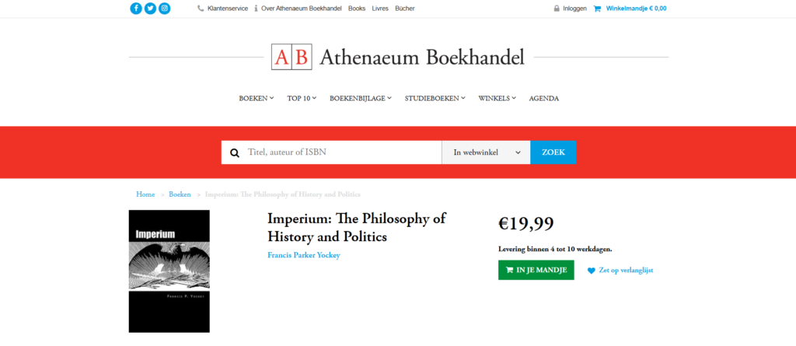Screen dimensions: 796x346
Task: Click the info icon beside Over Athenaeum
Action: 256,9
